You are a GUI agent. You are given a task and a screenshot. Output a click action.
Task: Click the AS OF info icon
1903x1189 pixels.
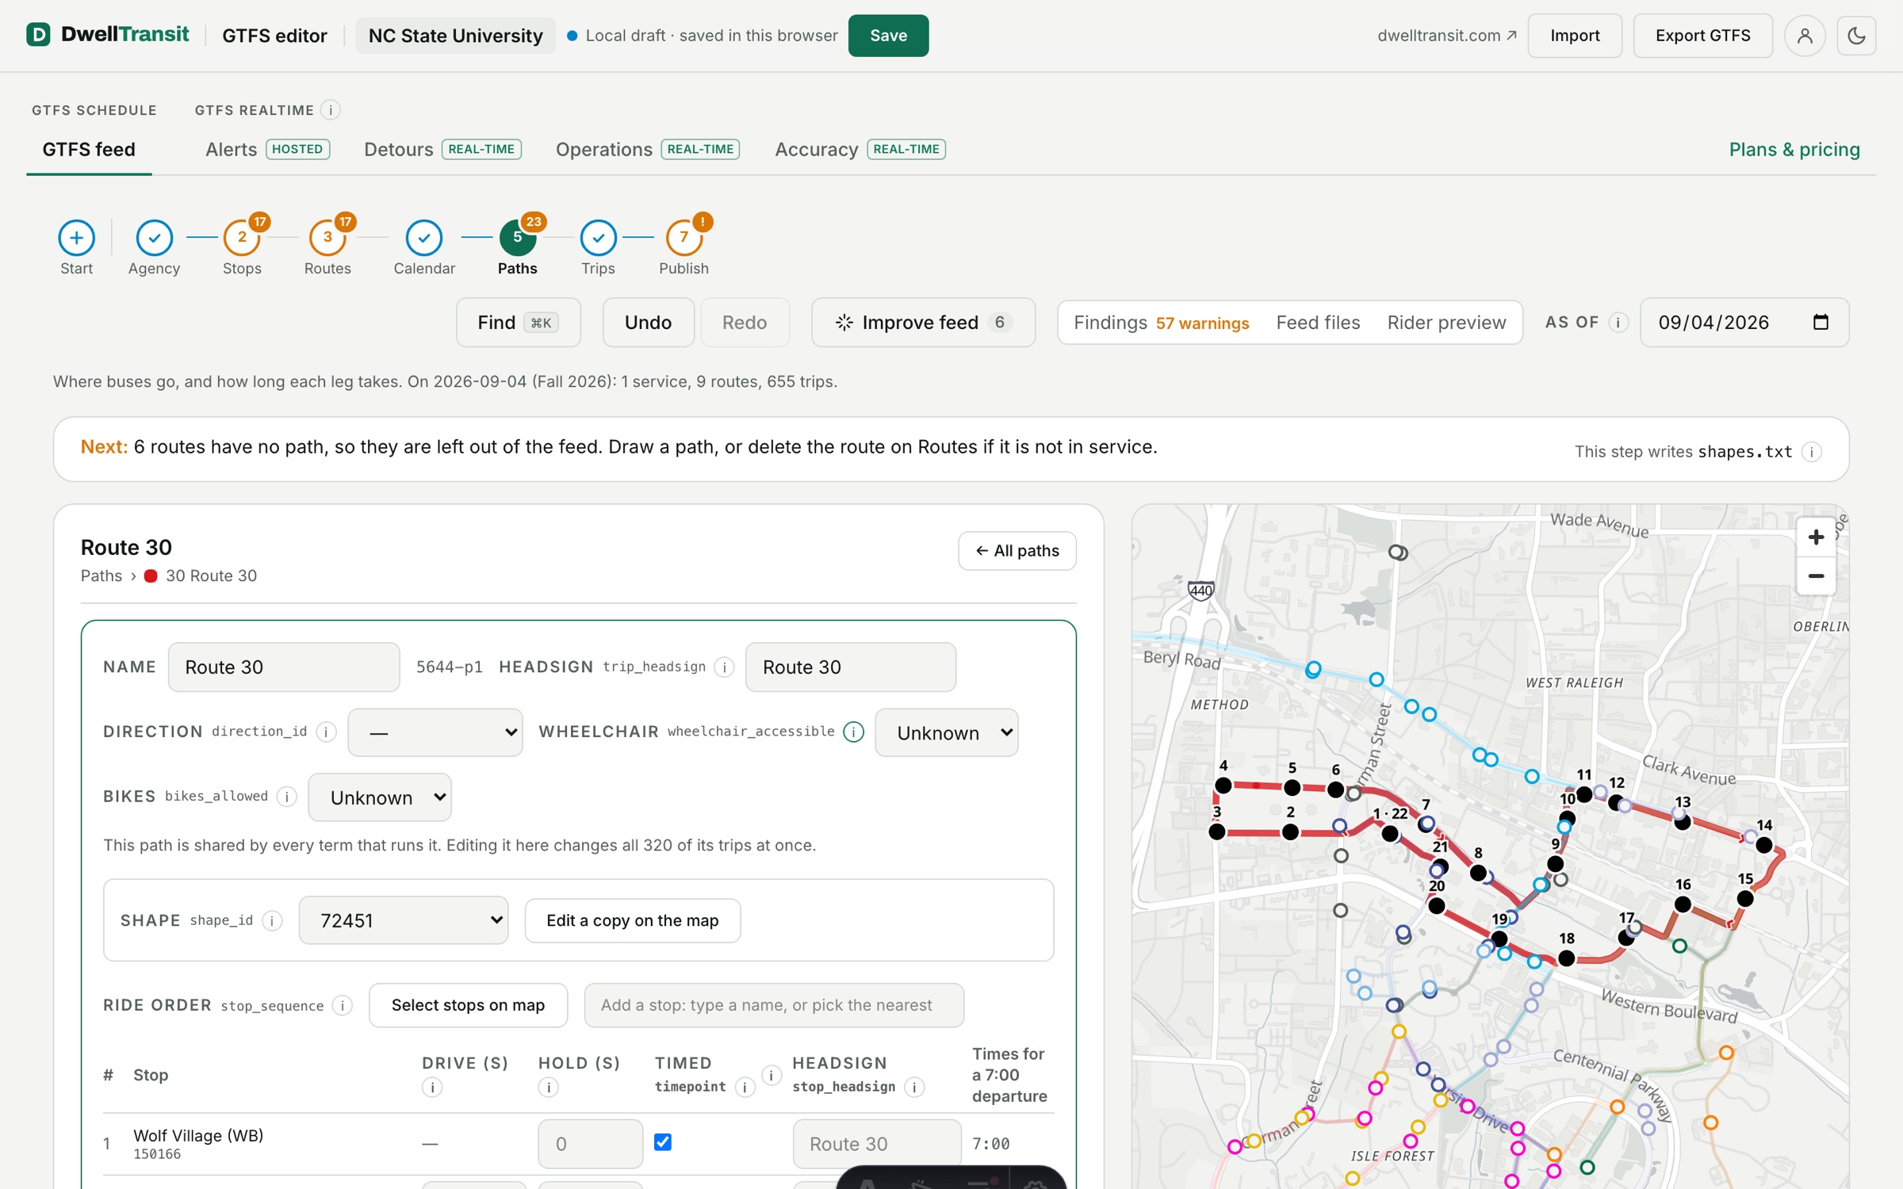(x=1618, y=323)
